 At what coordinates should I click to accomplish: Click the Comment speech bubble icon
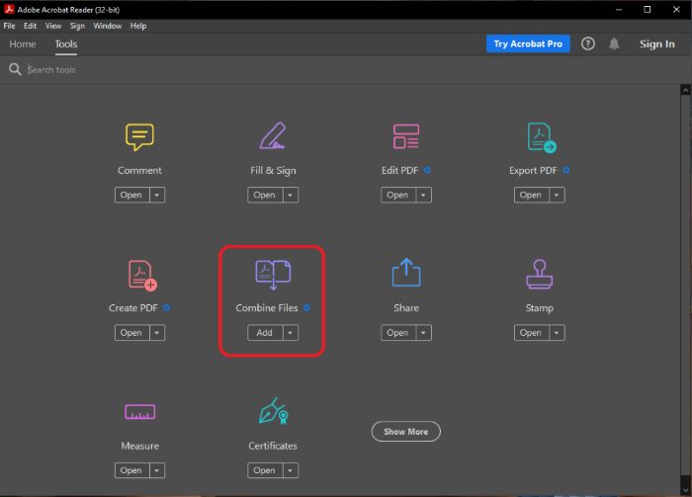pos(139,137)
